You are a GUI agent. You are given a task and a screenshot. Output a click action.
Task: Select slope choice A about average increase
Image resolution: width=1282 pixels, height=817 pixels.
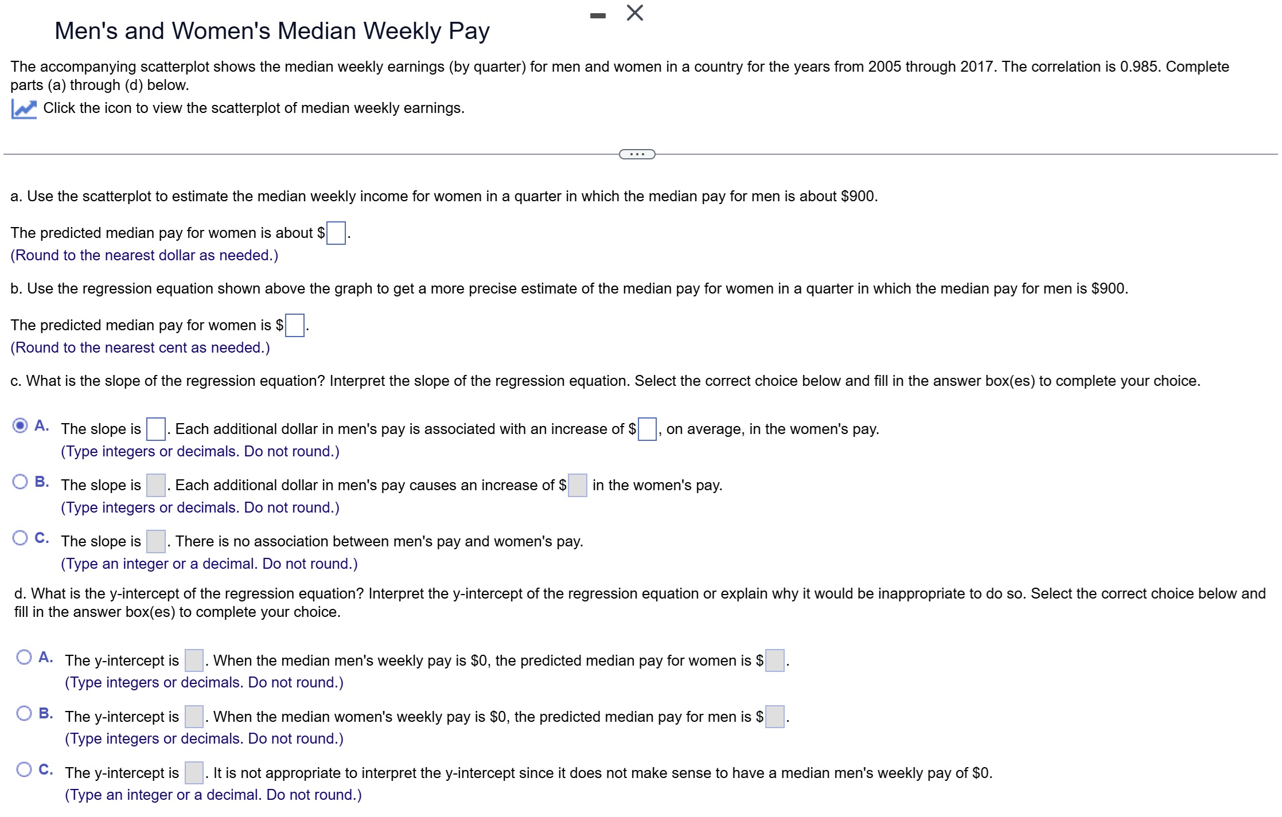[20, 424]
